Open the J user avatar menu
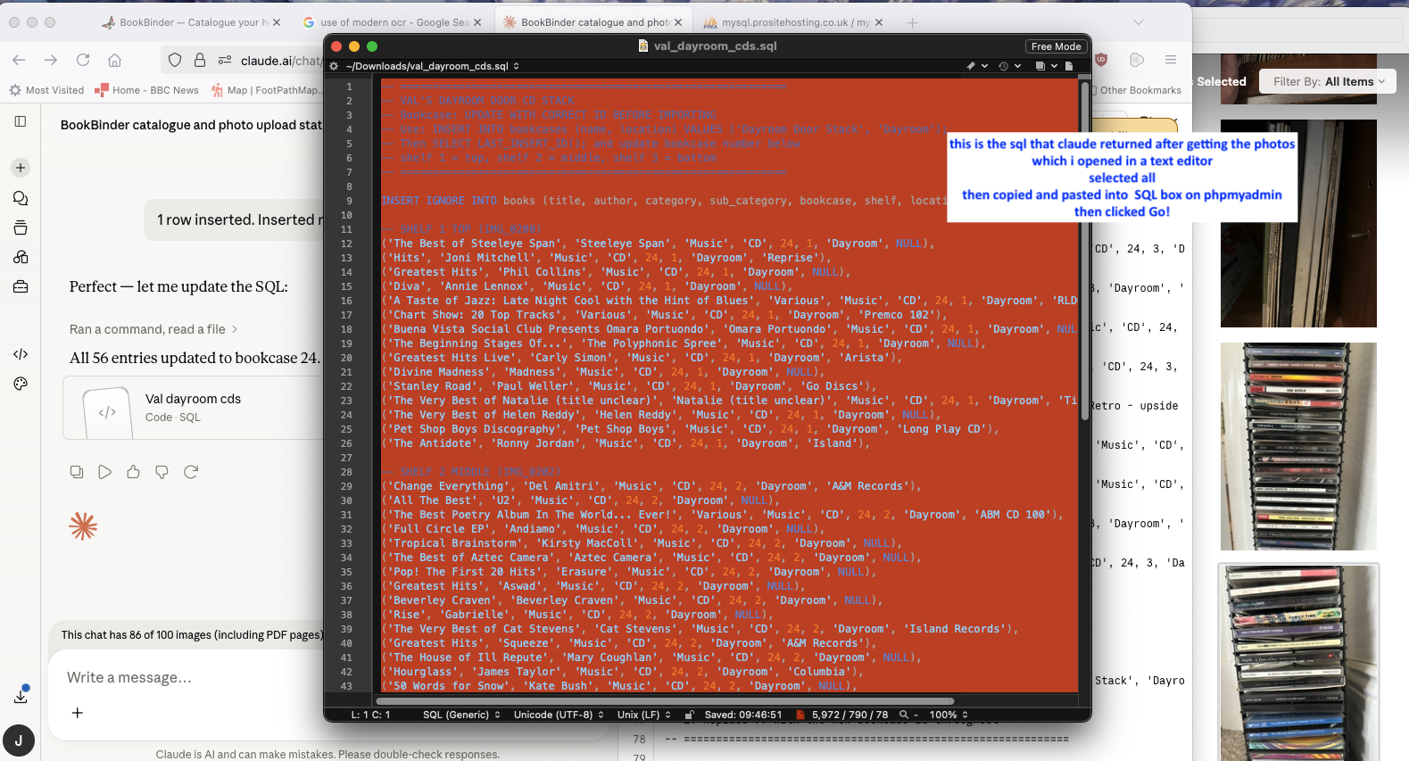This screenshot has width=1409, height=761. pyautogui.click(x=19, y=740)
